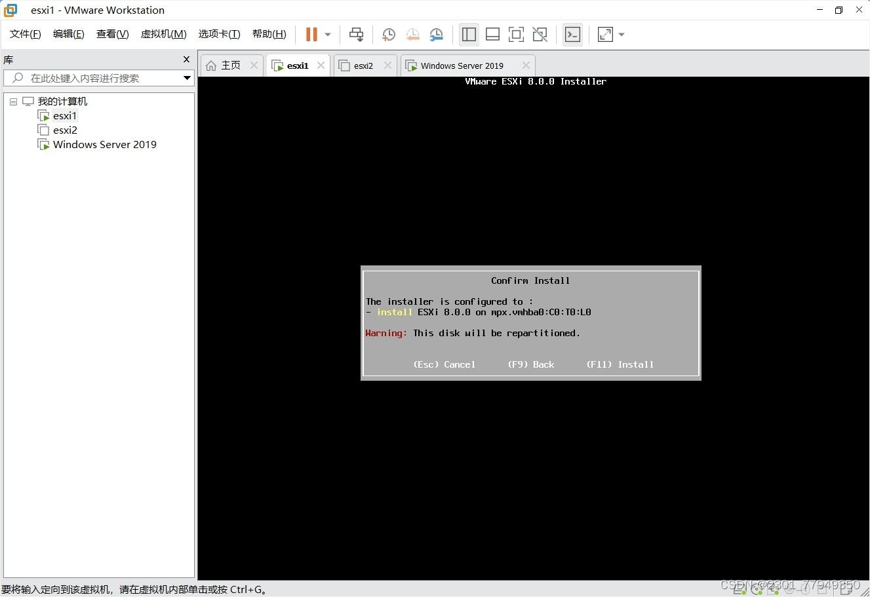Click the revert to snapshot icon
Screen dimensions: 870x597
[x=412, y=35]
